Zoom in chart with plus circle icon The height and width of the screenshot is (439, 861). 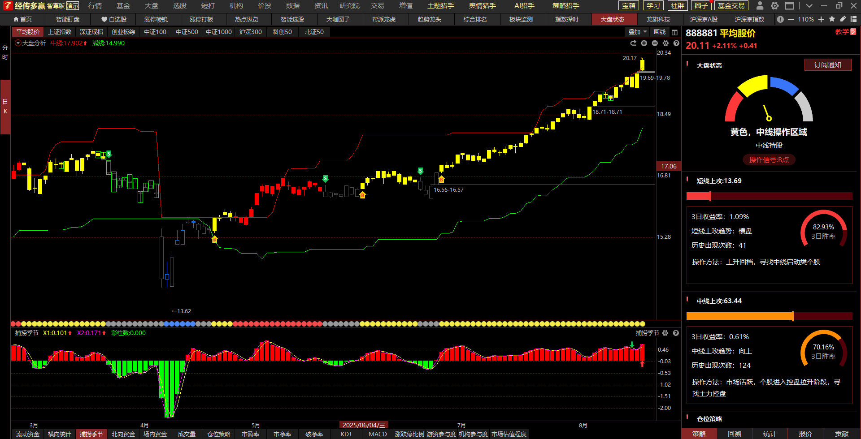click(x=644, y=43)
